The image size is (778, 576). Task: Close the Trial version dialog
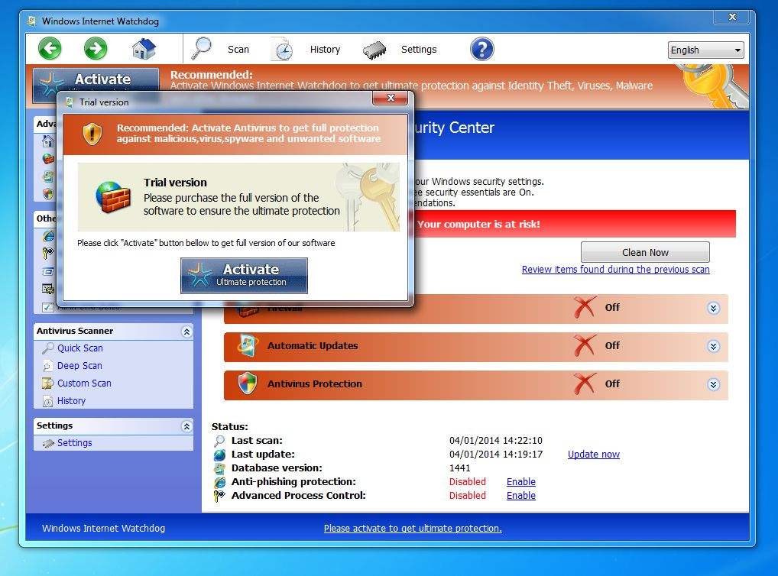(391, 98)
